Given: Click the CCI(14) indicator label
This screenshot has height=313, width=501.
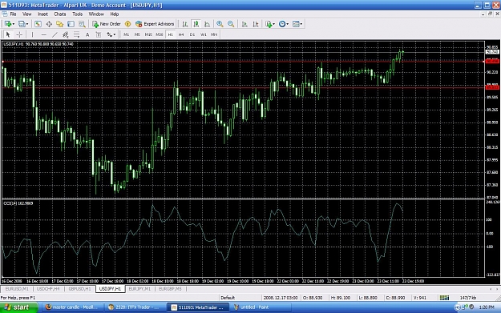Looking at the screenshot, I should 18,203.
